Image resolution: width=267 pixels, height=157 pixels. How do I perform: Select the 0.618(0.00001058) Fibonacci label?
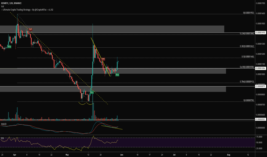click(x=247, y=67)
